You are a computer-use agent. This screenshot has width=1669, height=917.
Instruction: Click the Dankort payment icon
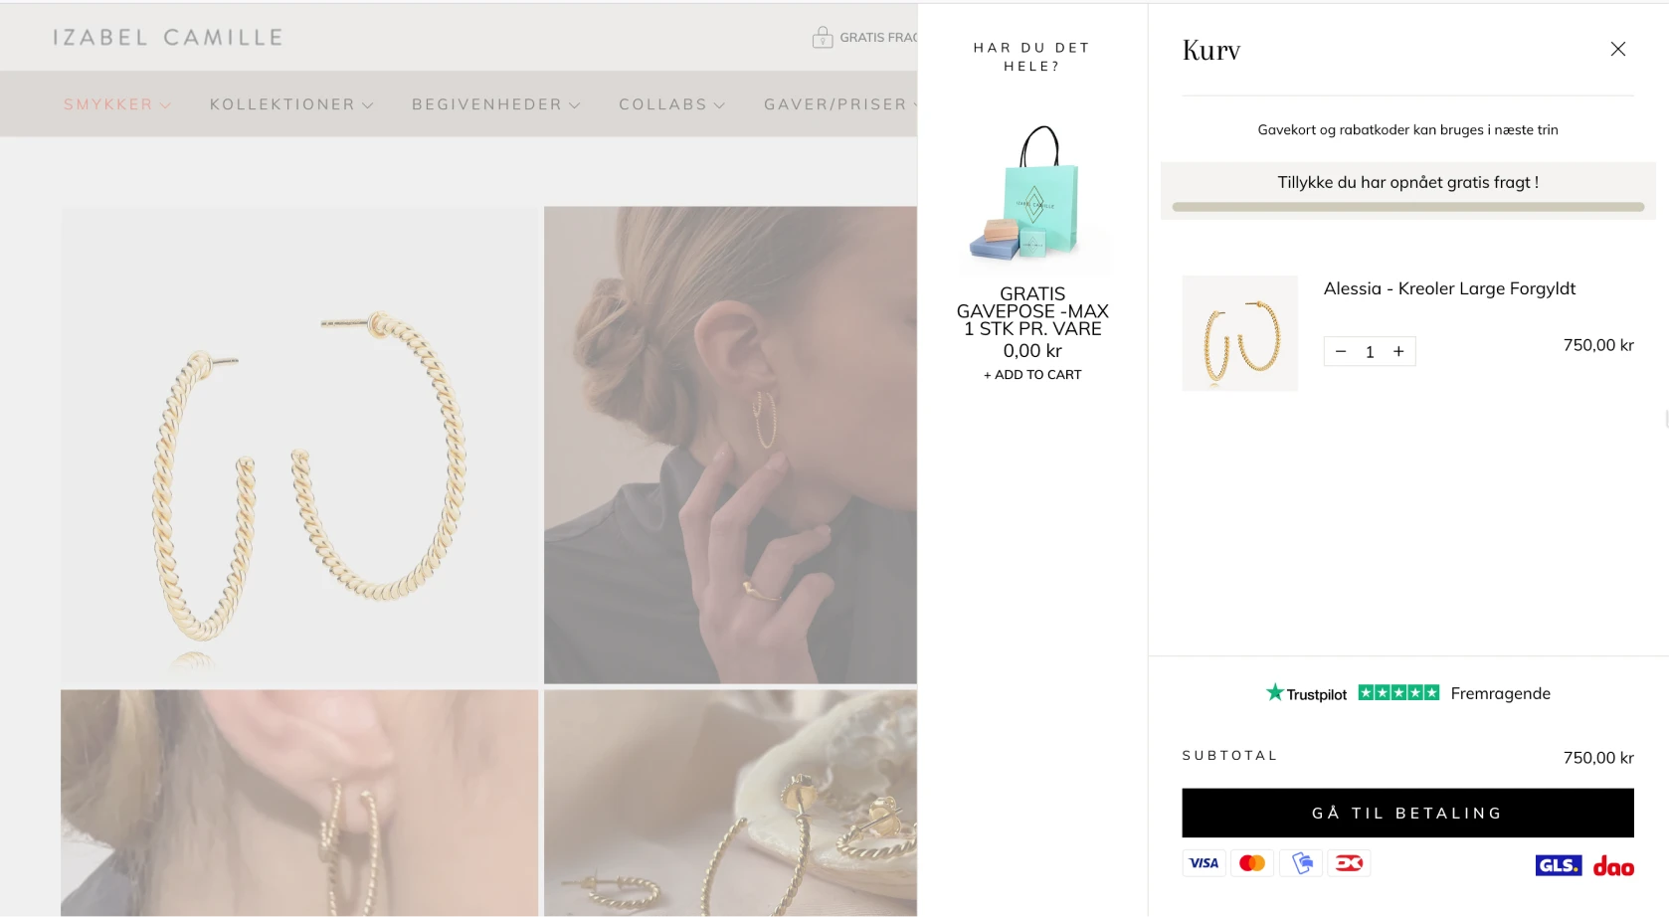coord(1349,863)
